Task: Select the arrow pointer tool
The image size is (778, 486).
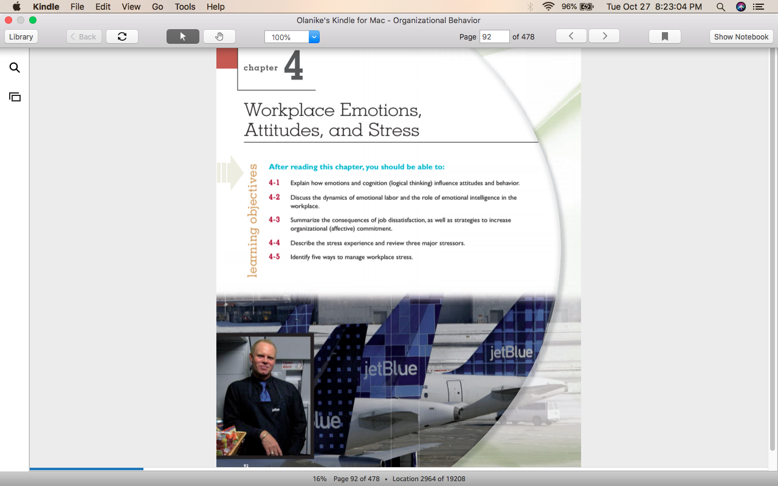Action: [183, 36]
